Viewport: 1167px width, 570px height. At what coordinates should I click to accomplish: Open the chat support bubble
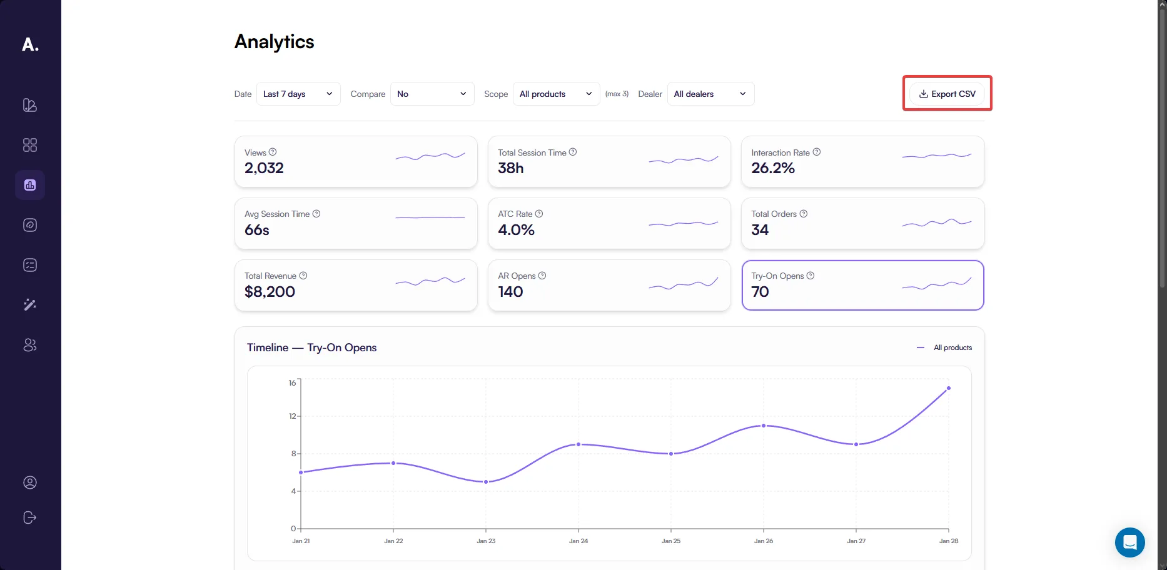pyautogui.click(x=1129, y=542)
